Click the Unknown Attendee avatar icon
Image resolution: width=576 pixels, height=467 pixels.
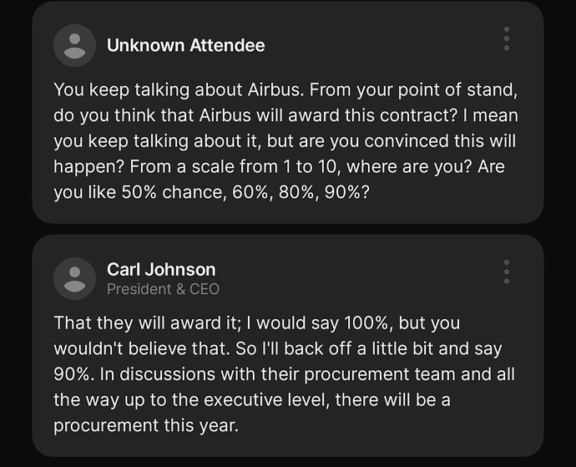coord(74,45)
